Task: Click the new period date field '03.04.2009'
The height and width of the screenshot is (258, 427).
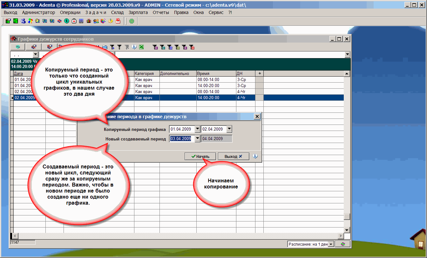Action: [180, 139]
